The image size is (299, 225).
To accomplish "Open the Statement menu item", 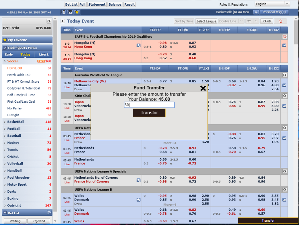I will click(97, 4).
